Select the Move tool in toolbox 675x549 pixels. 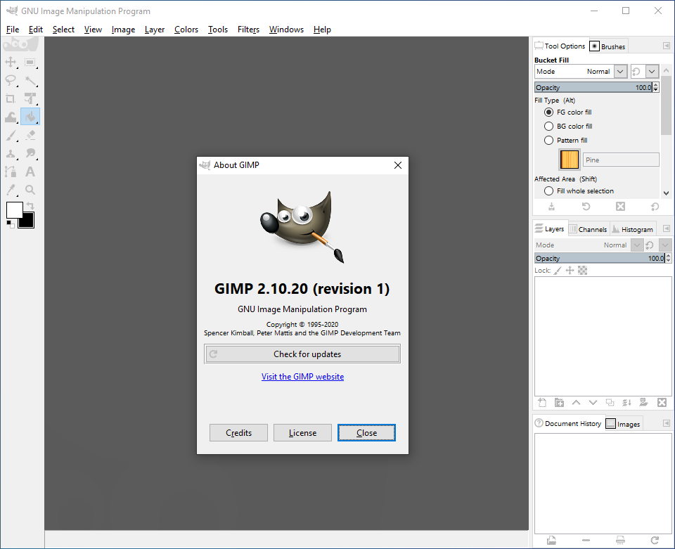11,63
